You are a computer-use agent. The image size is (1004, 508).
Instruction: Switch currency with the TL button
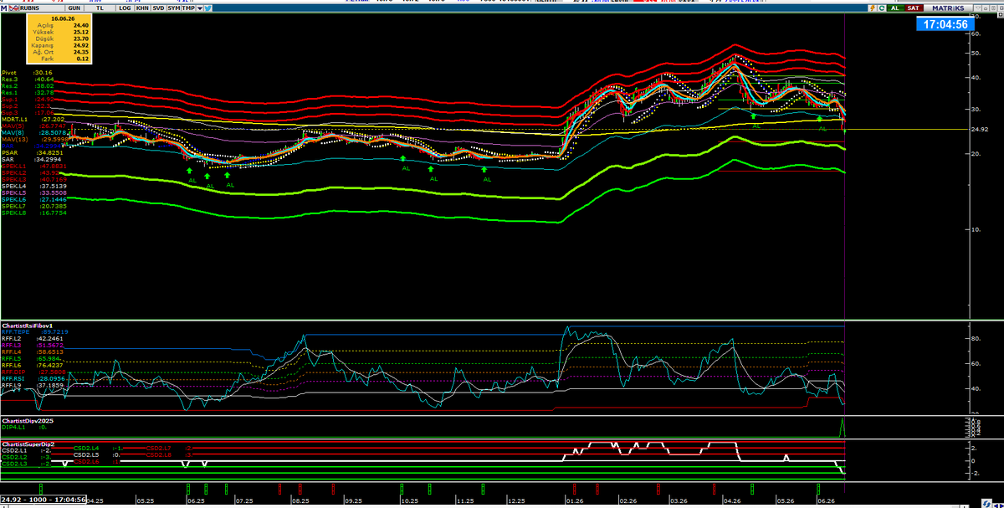click(100, 8)
